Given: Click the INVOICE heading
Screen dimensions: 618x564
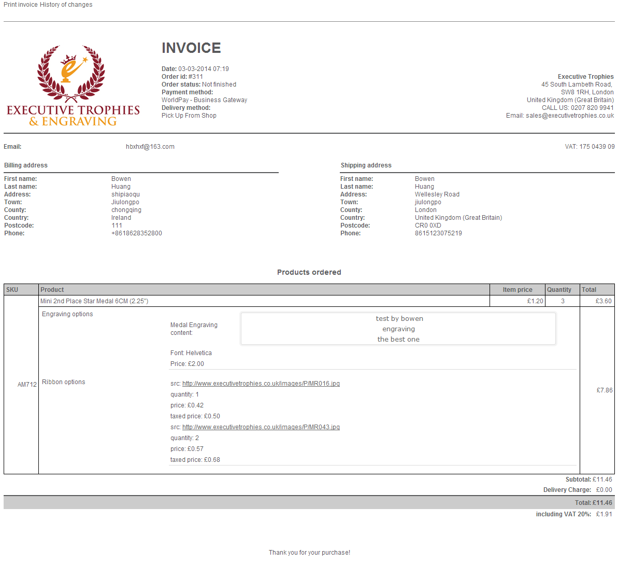Looking at the screenshot, I should click(x=191, y=48).
